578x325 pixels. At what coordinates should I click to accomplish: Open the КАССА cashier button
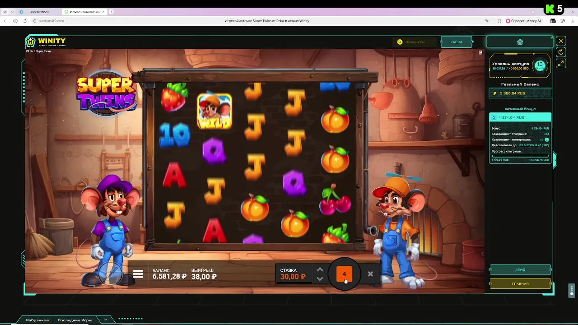[456, 42]
